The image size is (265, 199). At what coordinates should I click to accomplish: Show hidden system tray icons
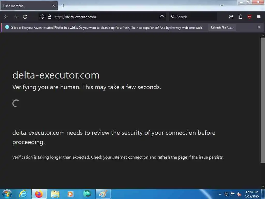[220, 194]
